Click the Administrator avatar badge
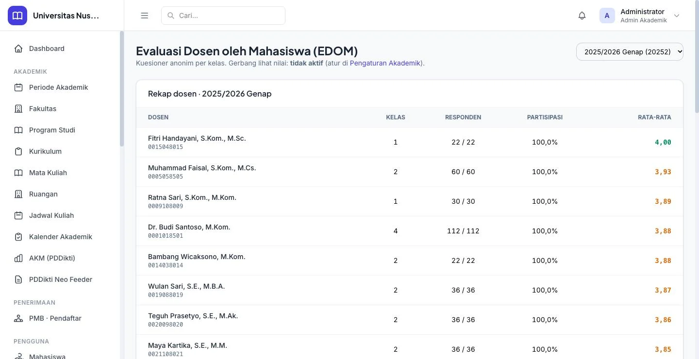 pyautogui.click(x=607, y=16)
